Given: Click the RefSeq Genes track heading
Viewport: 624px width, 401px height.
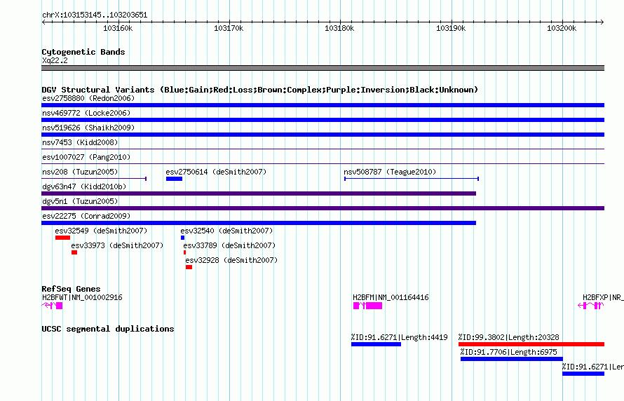Looking at the screenshot, I should click(x=72, y=289).
